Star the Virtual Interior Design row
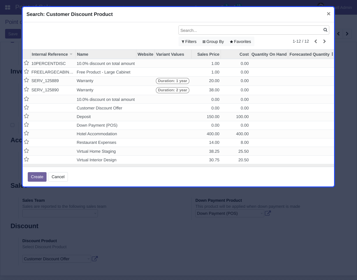Image resolution: width=357 pixels, height=280 pixels. (26, 159)
